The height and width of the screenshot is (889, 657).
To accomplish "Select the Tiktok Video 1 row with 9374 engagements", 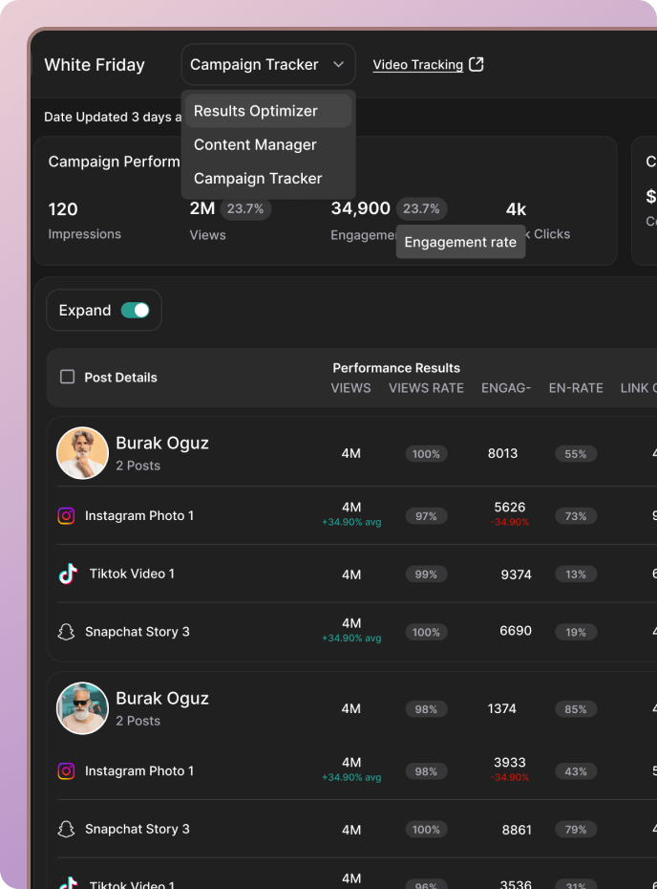I will coord(357,574).
